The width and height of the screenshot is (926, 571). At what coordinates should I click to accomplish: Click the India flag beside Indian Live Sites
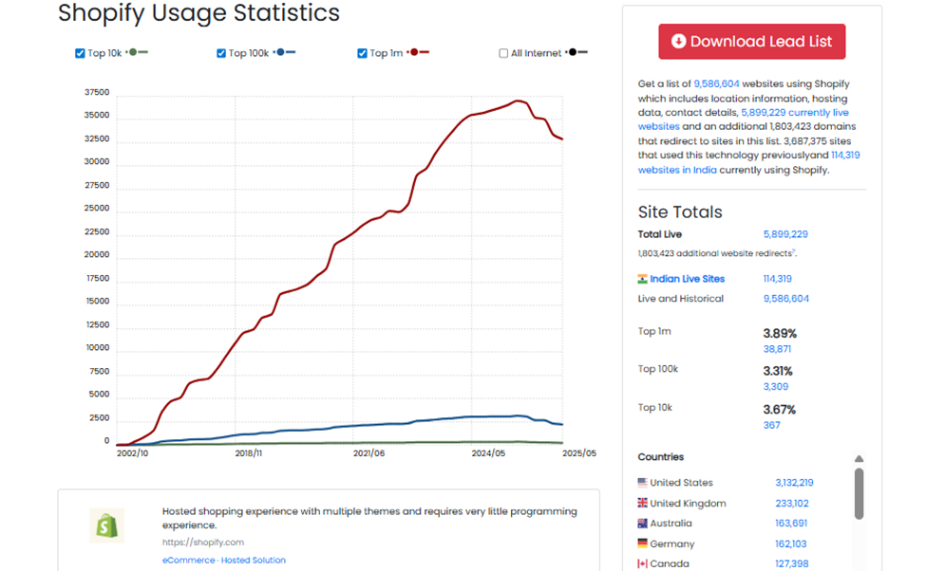pos(644,278)
